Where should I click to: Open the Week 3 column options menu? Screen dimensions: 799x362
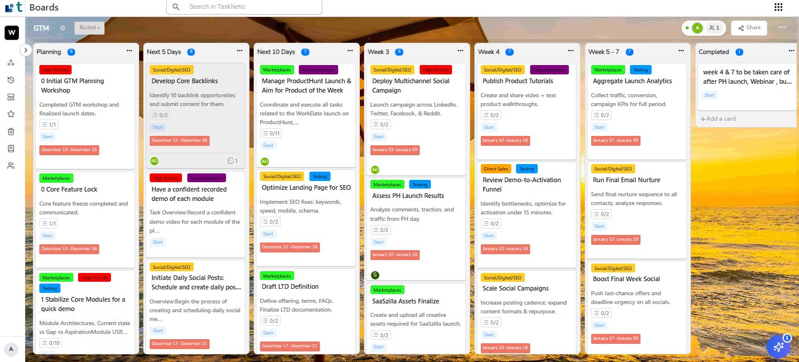click(x=460, y=52)
